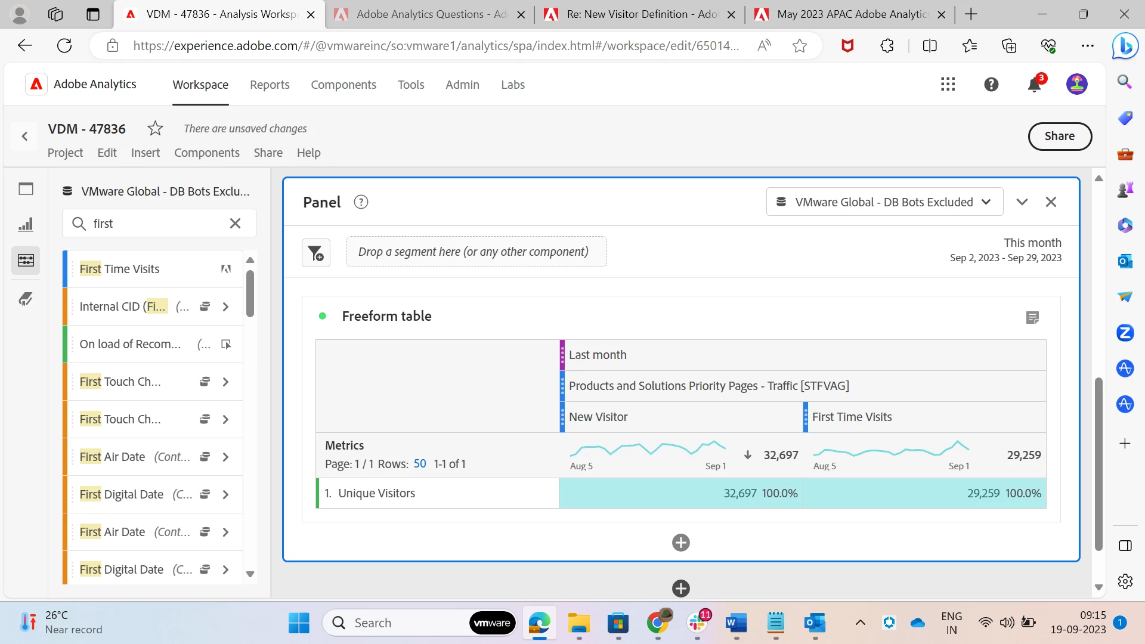Open the Adobe app switcher grid icon
The height and width of the screenshot is (644, 1145).
coord(948,85)
